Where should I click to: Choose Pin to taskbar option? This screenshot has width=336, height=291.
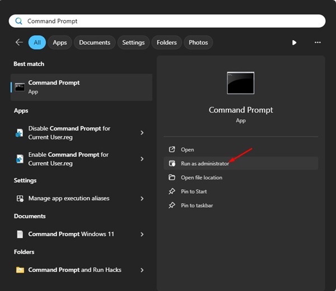tap(197, 205)
